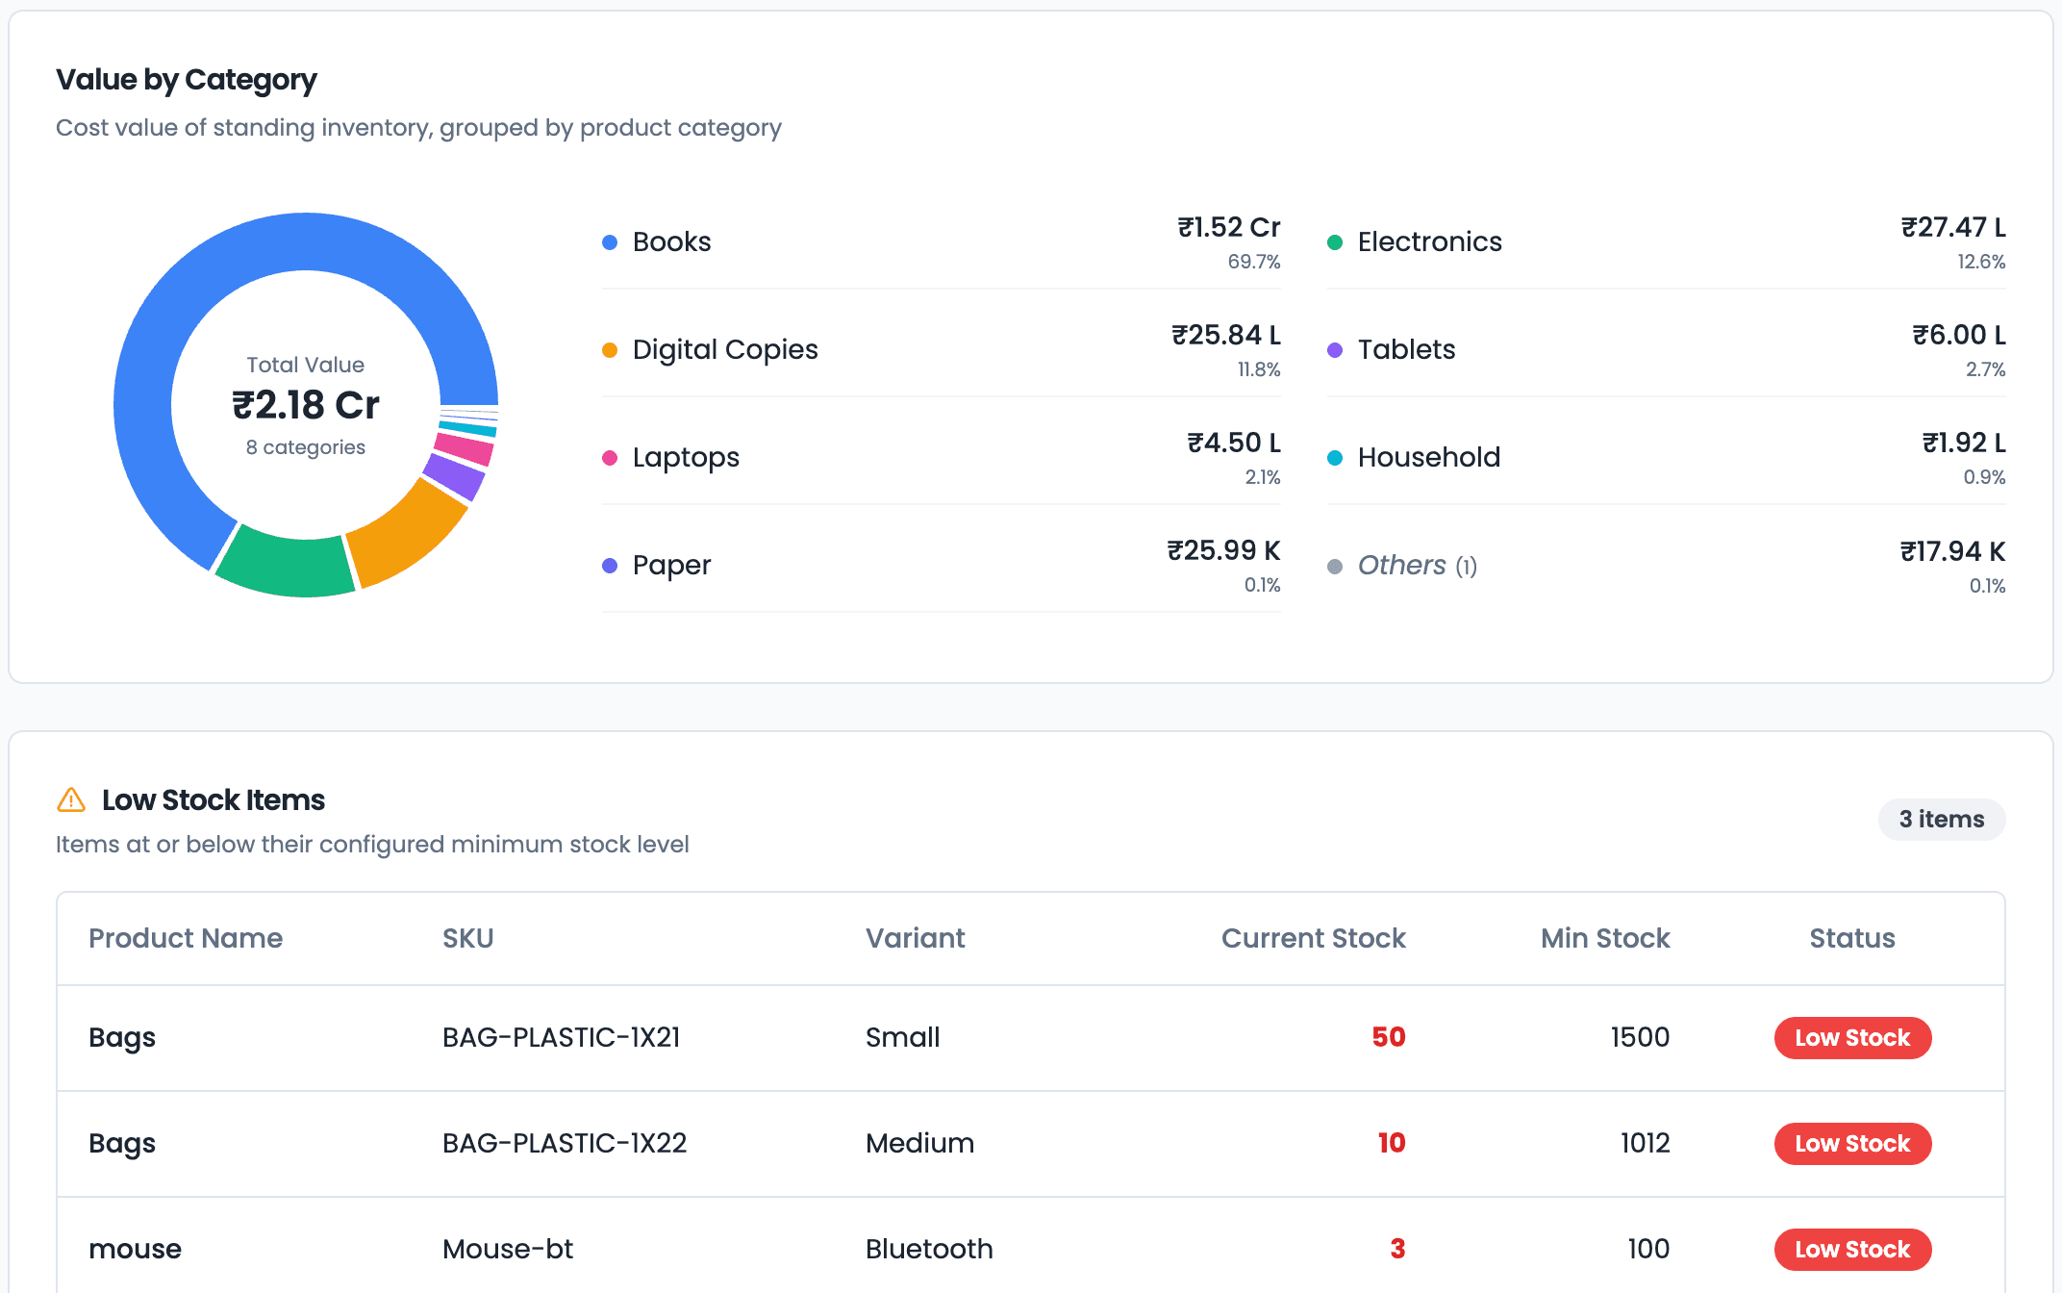Viewport: 2062px width, 1293px height.
Task: Expand the Others (1) category entry
Action: pos(1418,567)
